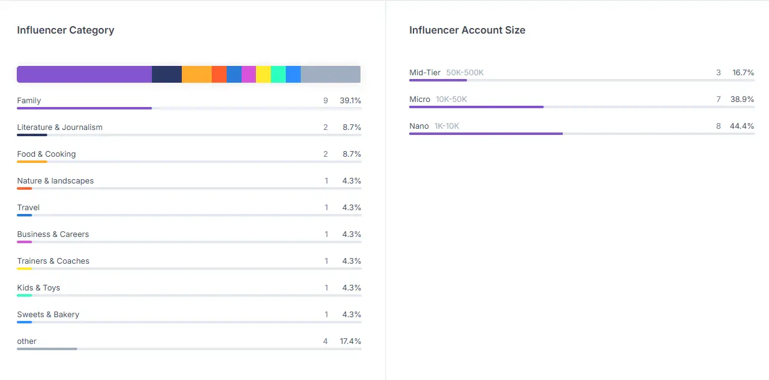Select the Mid-Tier 50K-500K account size row
The image size is (769, 380).
point(582,75)
